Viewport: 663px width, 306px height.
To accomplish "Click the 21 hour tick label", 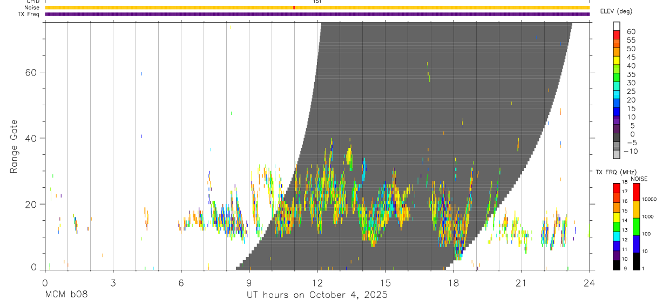I will [521, 283].
